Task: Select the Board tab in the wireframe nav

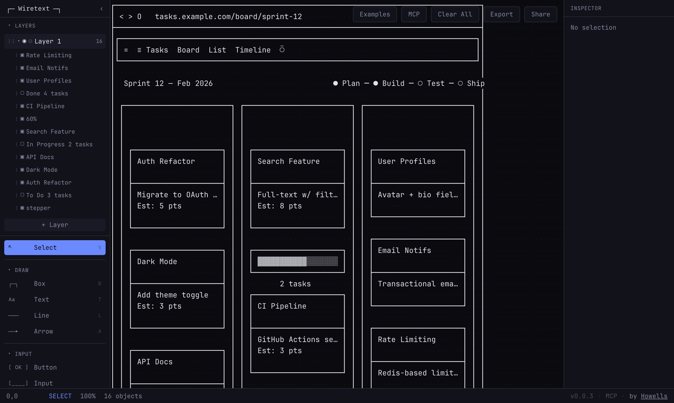Action: (x=188, y=50)
